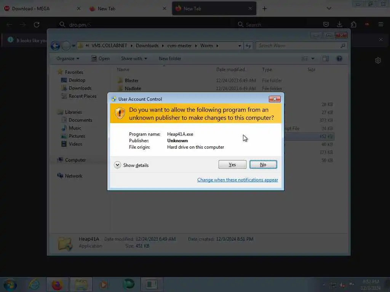Image resolution: width=390 pixels, height=292 pixels.
Task: Open Firefox Extensions button
Action: [353, 24]
